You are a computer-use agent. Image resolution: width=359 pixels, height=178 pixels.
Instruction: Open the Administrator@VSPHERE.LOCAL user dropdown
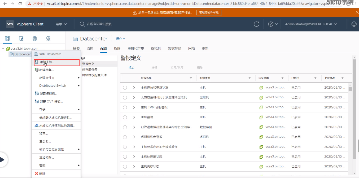(311, 24)
